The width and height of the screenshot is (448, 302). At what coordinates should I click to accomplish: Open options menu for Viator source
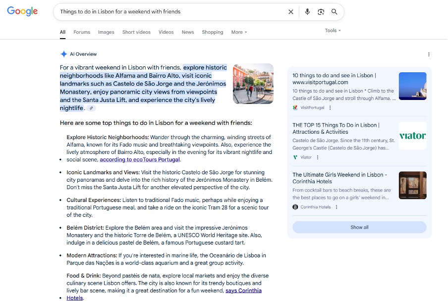[x=318, y=157]
